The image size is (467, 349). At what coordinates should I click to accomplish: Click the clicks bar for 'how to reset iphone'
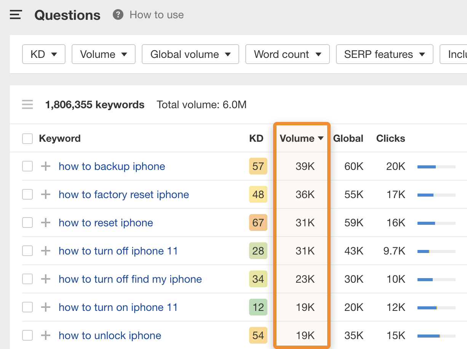pyautogui.click(x=436, y=223)
